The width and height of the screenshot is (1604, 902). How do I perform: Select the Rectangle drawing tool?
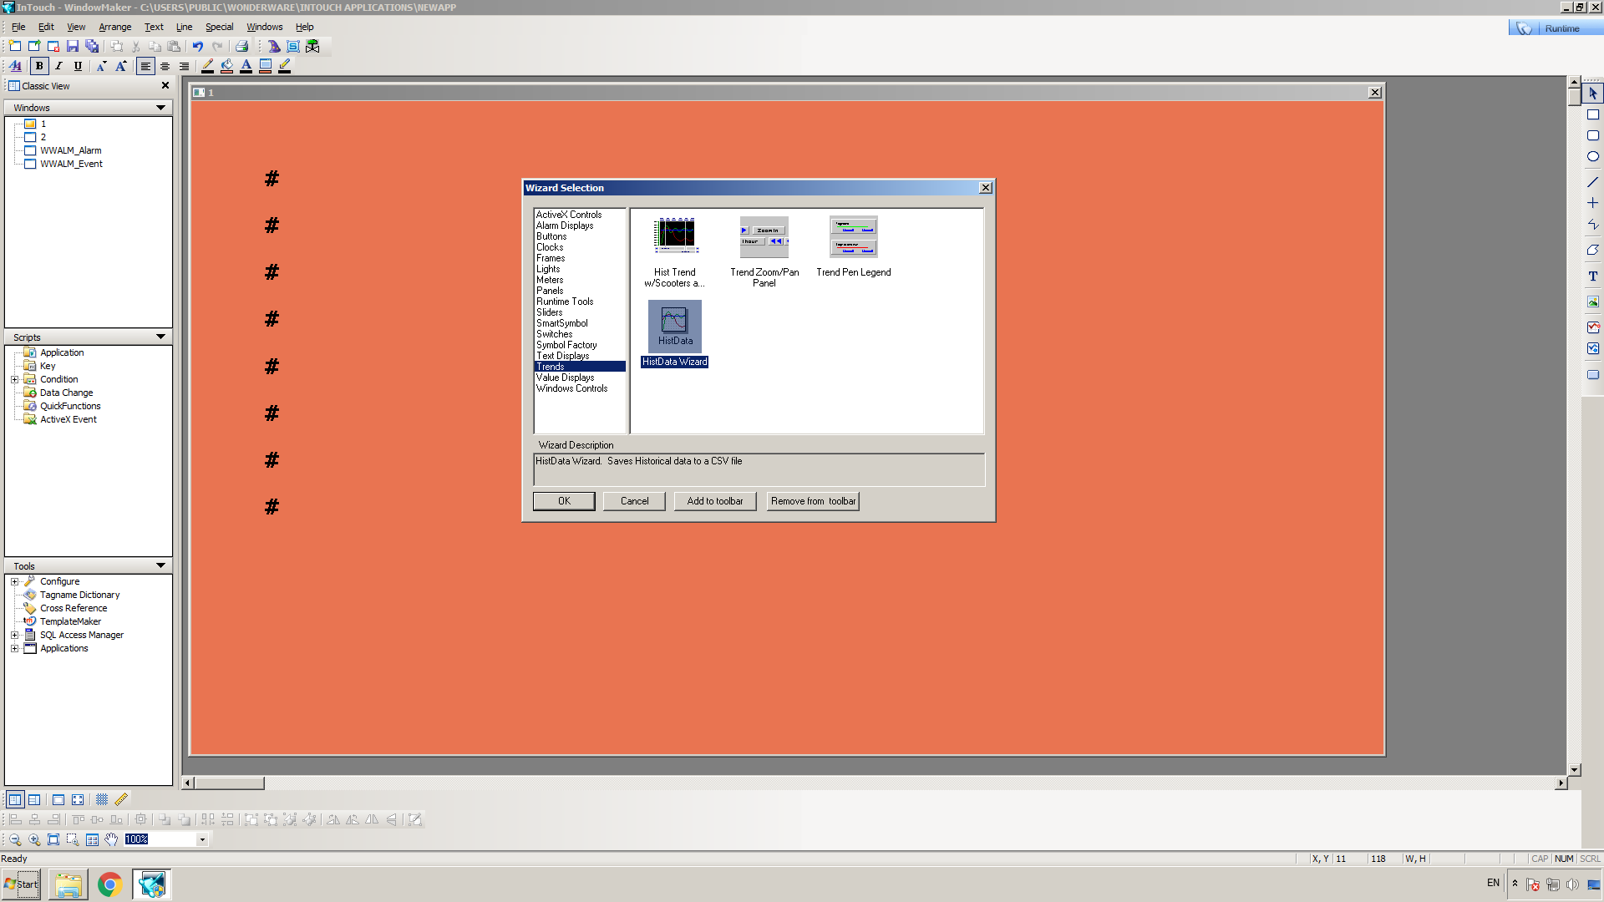point(1592,114)
